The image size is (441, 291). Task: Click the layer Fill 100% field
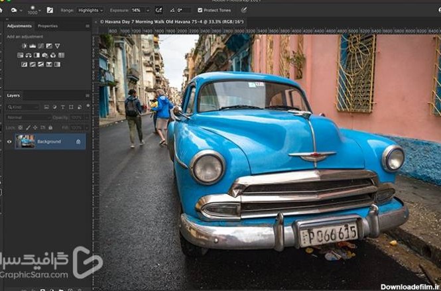pyautogui.click(x=77, y=128)
